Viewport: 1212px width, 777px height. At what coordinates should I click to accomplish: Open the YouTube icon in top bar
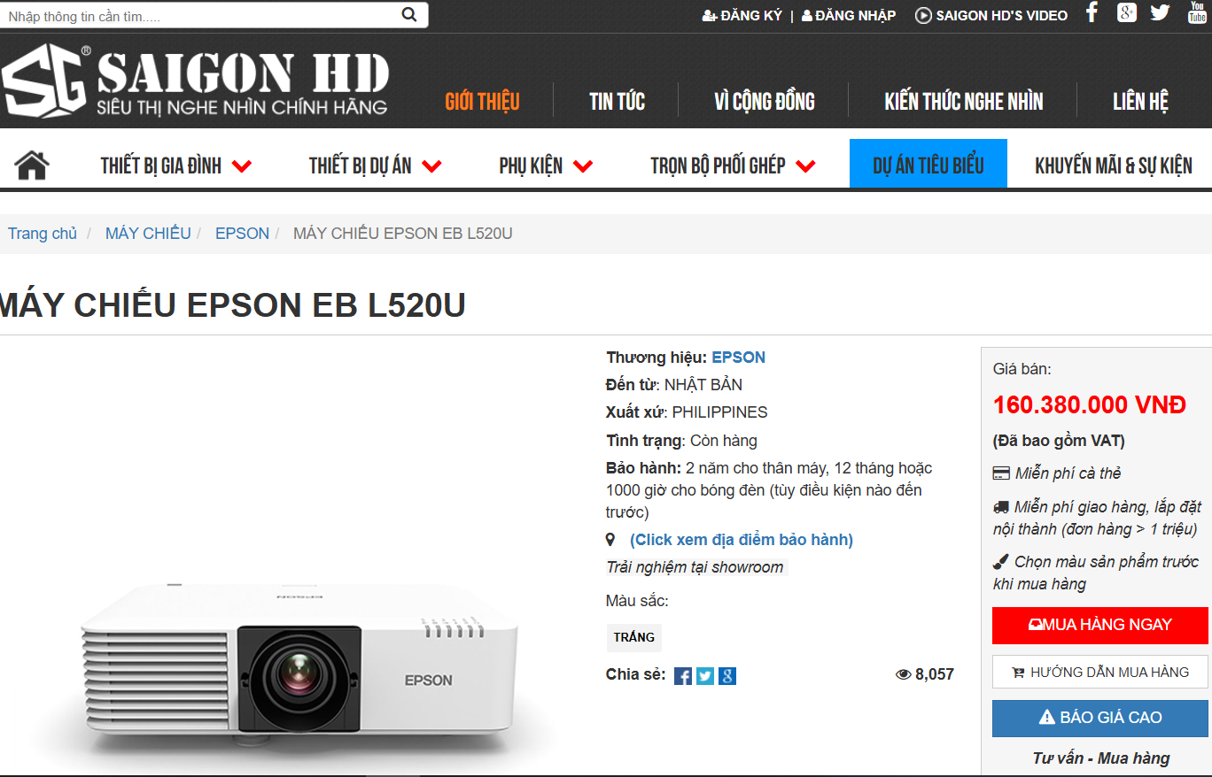coord(1197,12)
